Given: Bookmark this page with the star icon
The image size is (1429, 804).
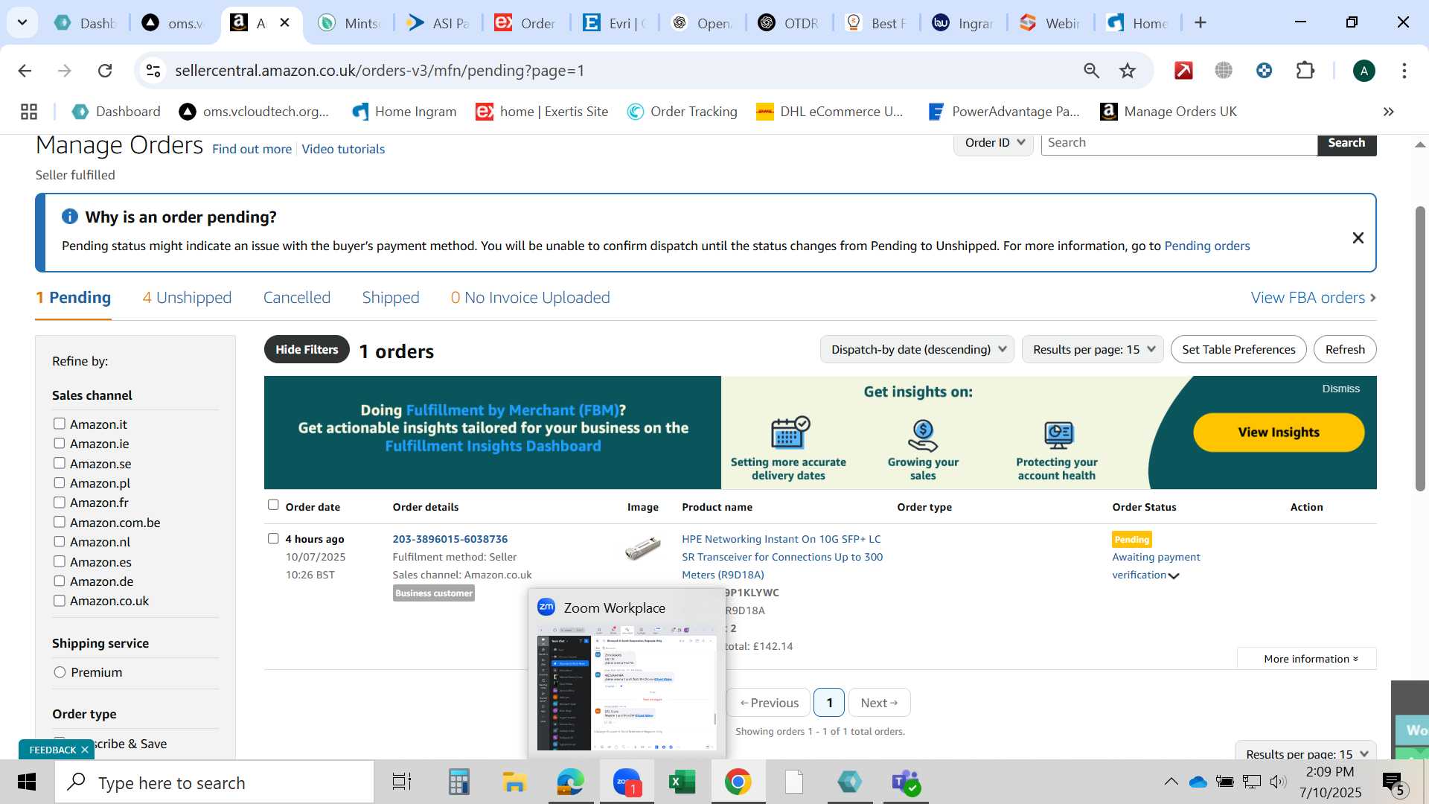Looking at the screenshot, I should click(x=1128, y=71).
